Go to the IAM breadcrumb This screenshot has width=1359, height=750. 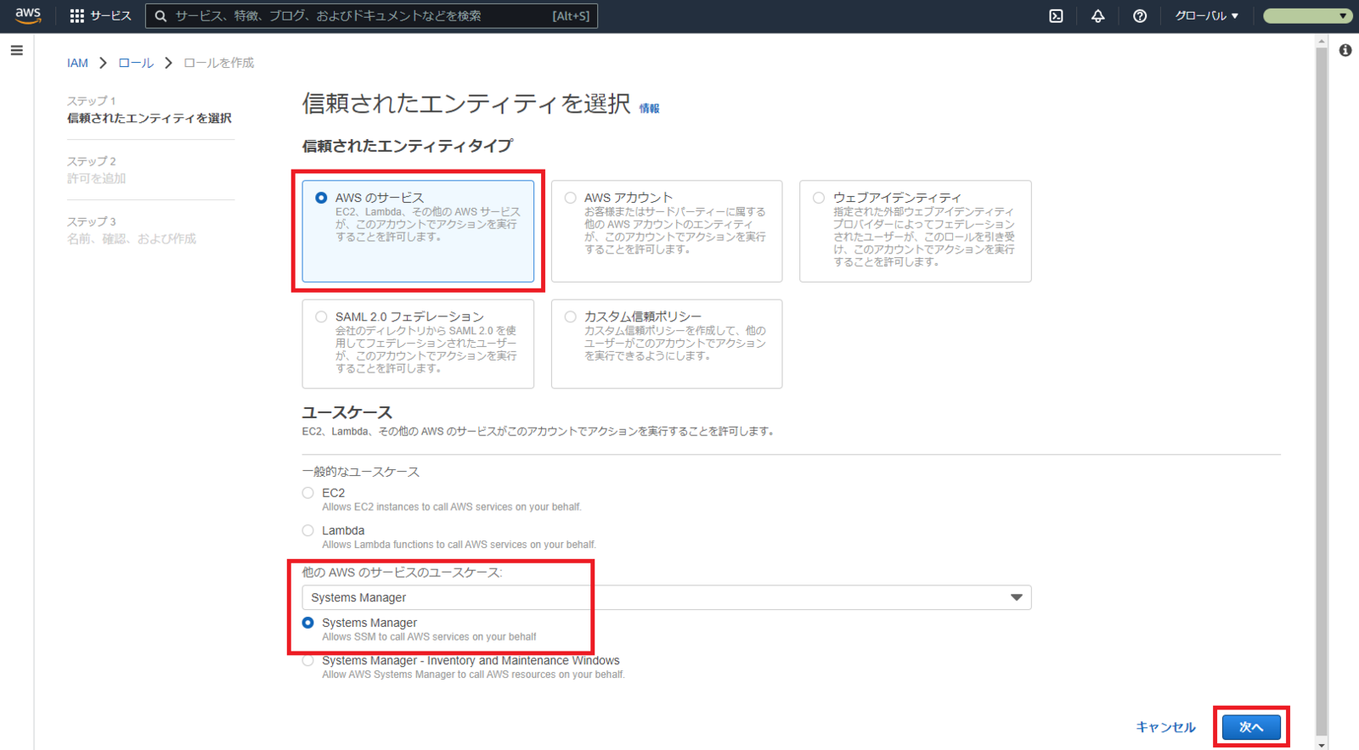pyautogui.click(x=77, y=63)
